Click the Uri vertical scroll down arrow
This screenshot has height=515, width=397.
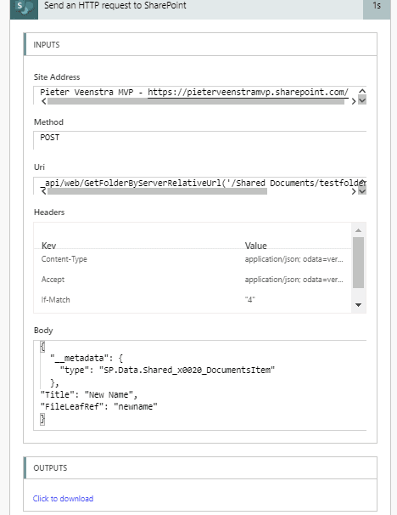[x=362, y=191]
